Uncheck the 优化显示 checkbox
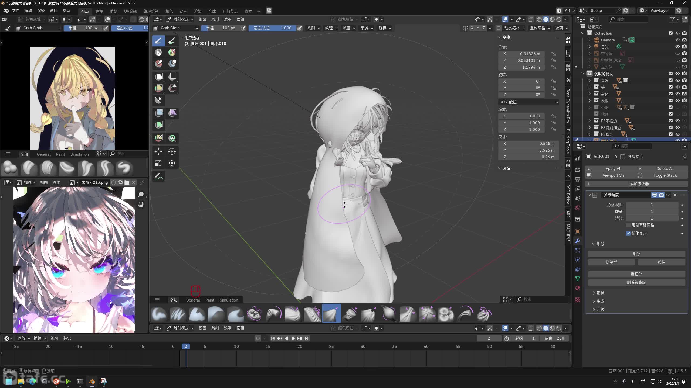This screenshot has height=388, width=691. [x=628, y=233]
